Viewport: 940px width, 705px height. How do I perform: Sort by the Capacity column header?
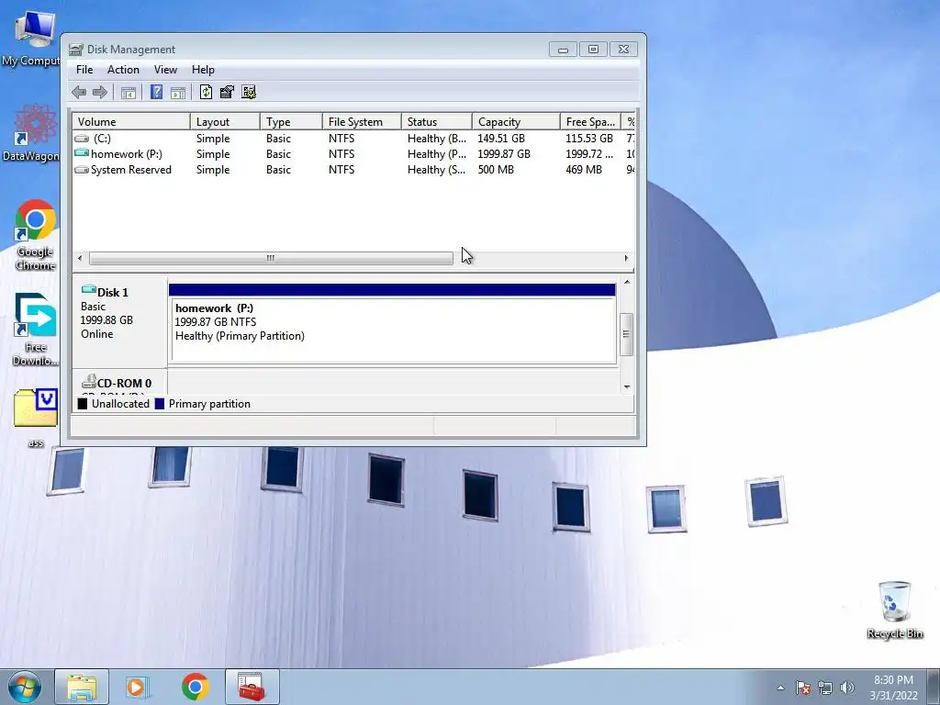pos(516,122)
